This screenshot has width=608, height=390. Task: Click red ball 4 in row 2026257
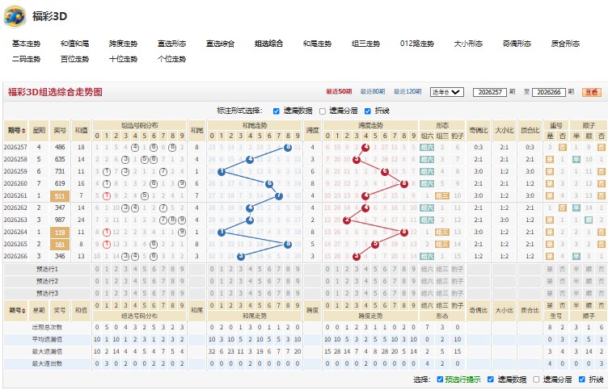click(x=365, y=147)
